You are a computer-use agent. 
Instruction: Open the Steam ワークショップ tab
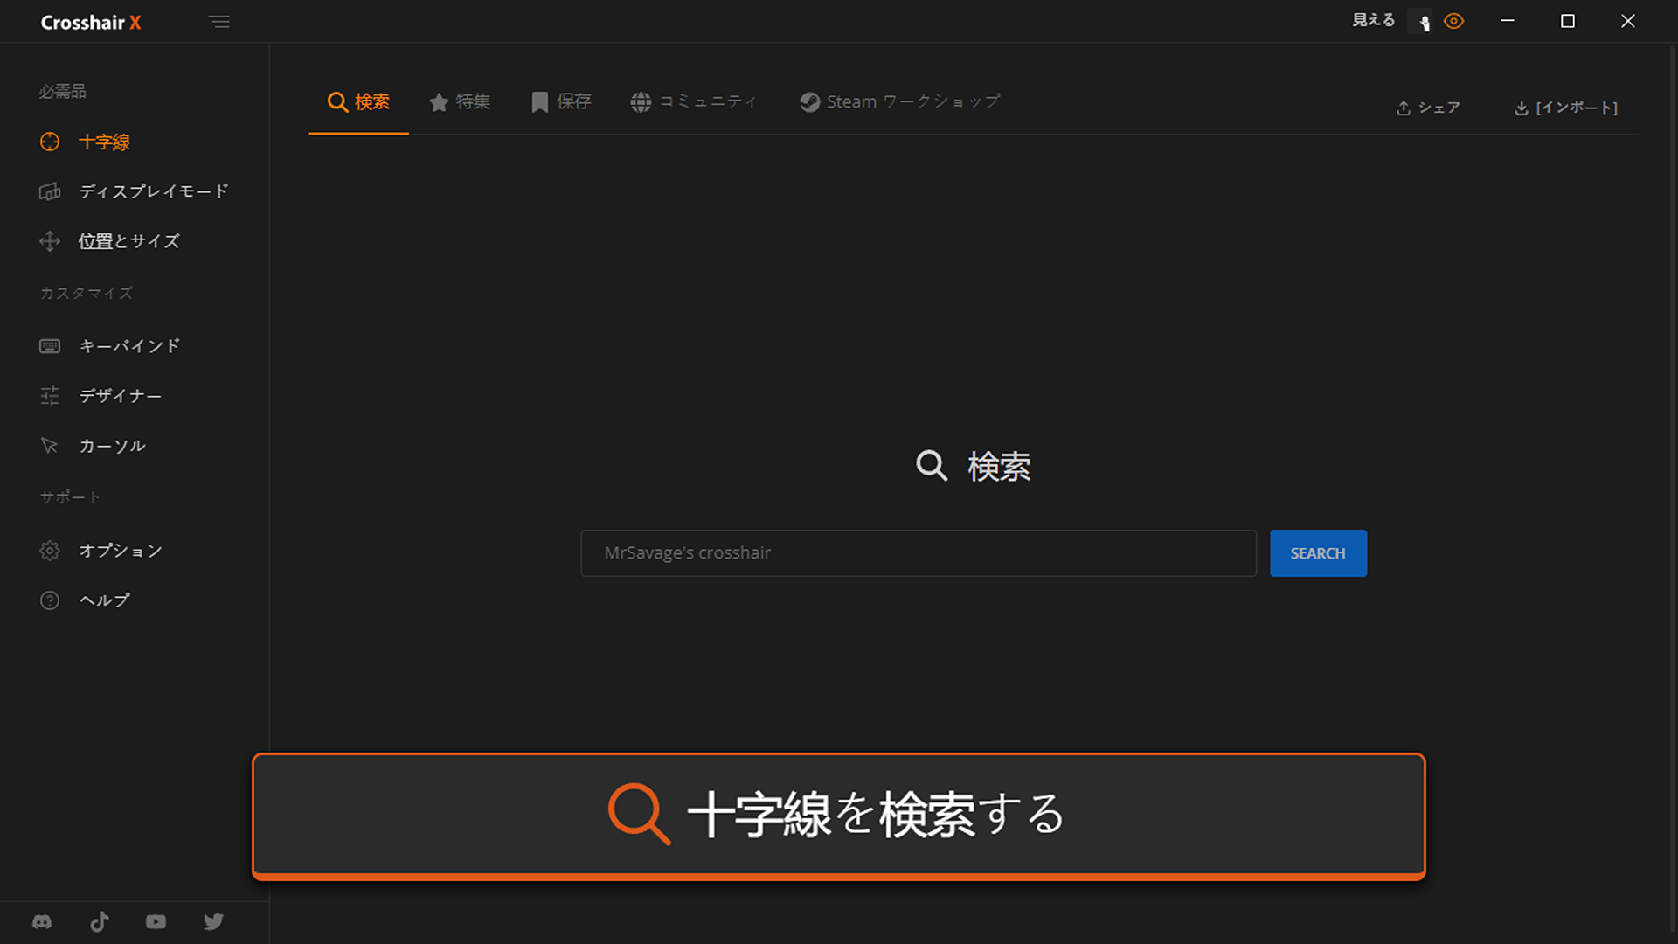click(x=899, y=102)
